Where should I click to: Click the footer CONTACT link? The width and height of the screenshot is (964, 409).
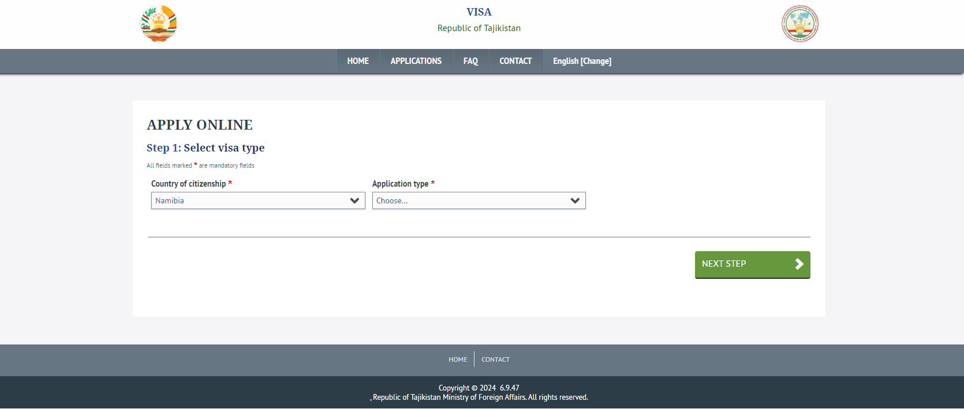point(495,359)
